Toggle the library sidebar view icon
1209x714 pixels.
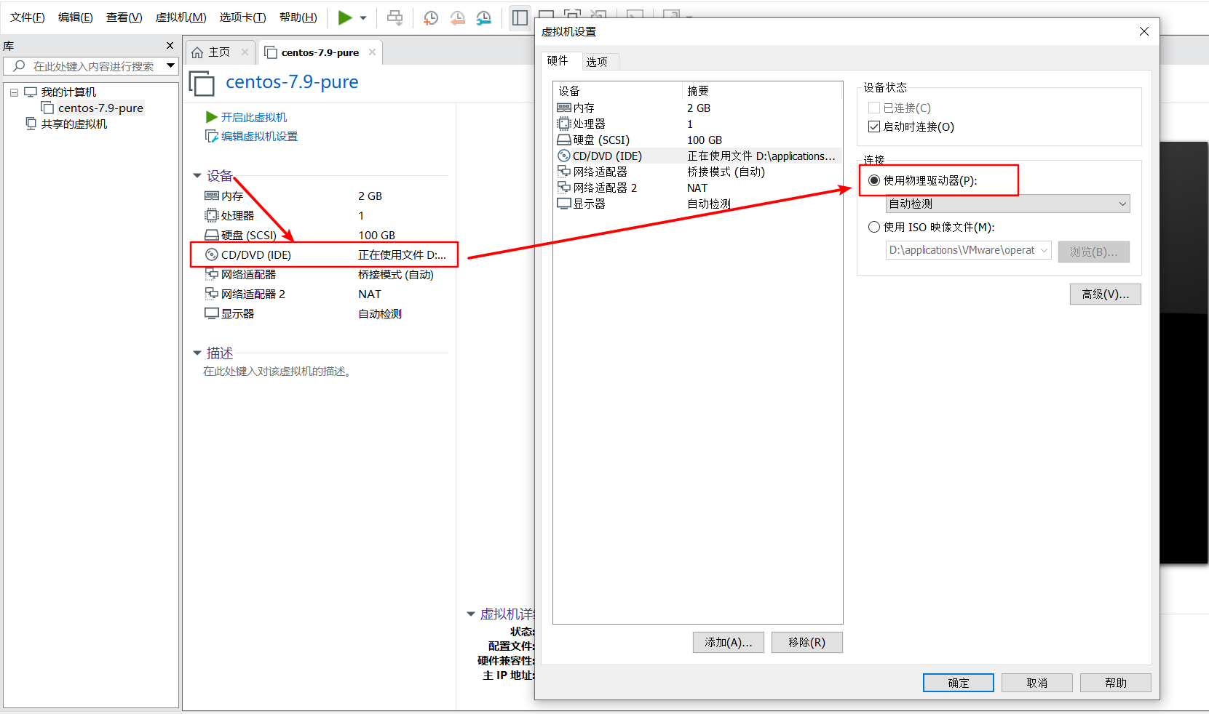click(x=520, y=17)
